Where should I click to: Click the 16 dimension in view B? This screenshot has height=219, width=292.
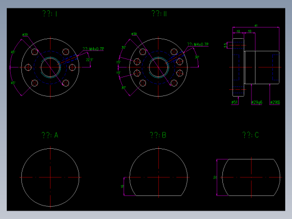[x=122, y=186]
